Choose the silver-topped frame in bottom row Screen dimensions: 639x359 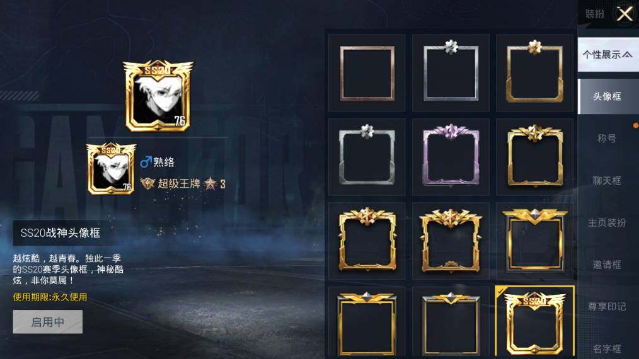click(x=451, y=322)
